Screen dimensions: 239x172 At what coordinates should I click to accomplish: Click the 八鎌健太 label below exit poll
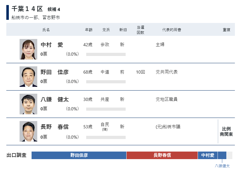click(x=222, y=166)
